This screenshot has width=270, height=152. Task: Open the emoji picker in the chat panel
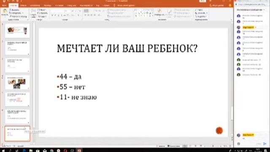[238, 144]
